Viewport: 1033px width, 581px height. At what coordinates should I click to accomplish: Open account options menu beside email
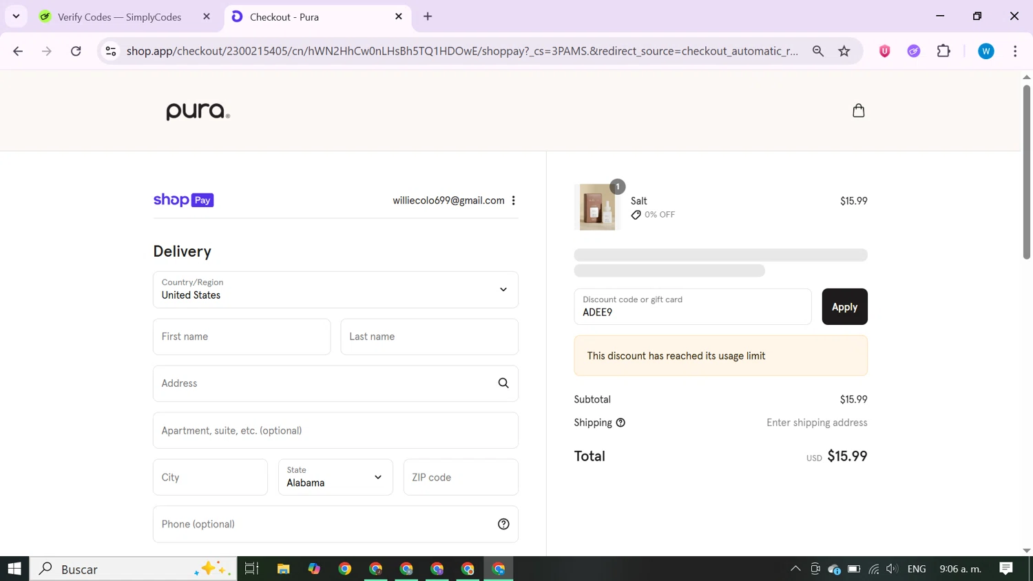[x=513, y=200]
